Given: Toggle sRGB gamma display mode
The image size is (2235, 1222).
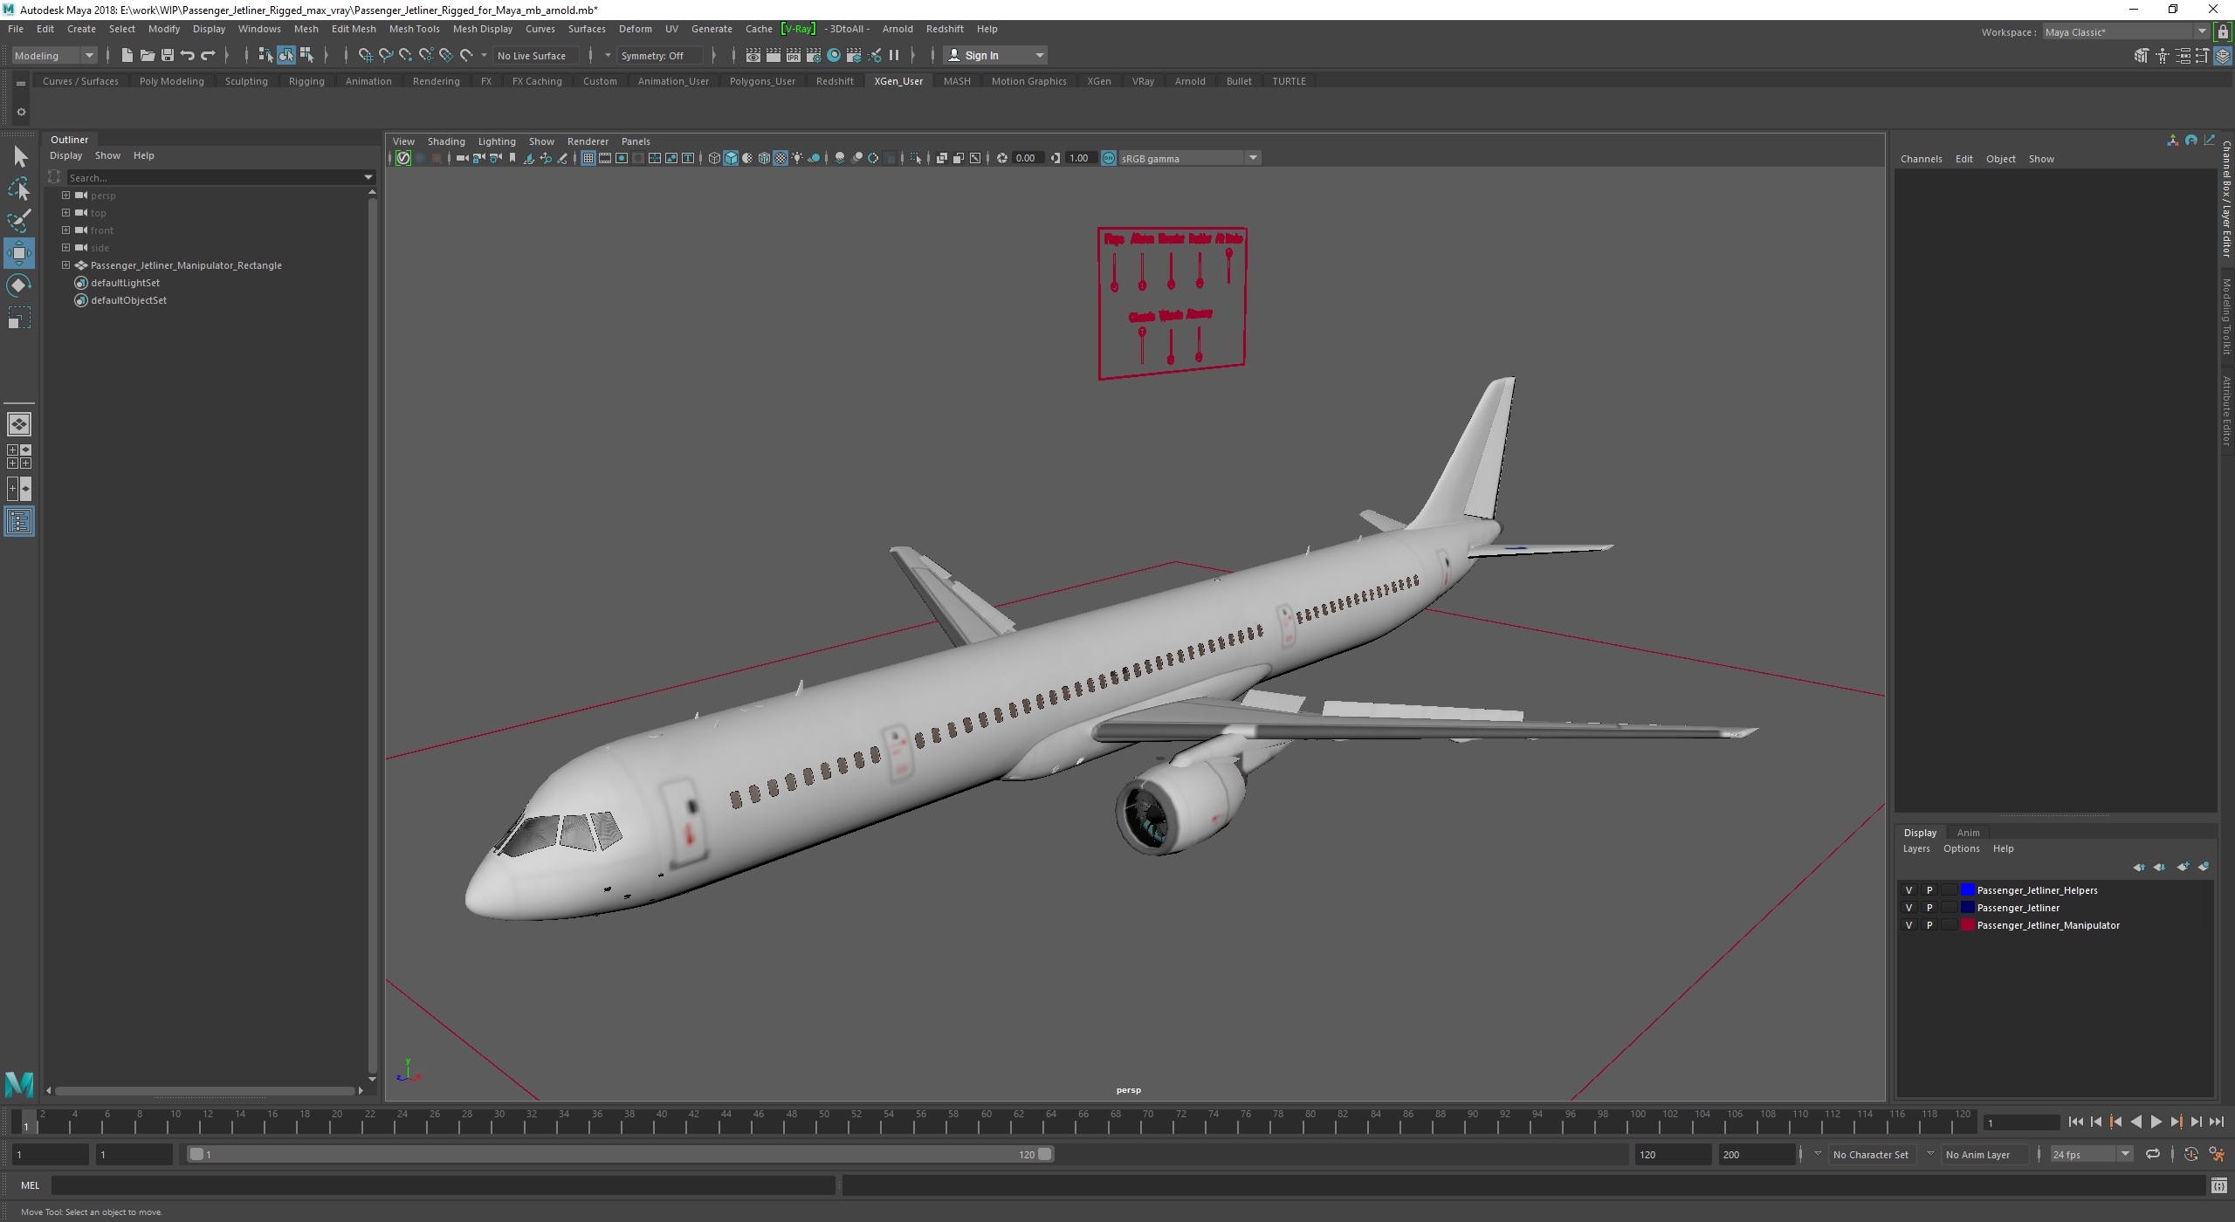Looking at the screenshot, I should point(1110,158).
